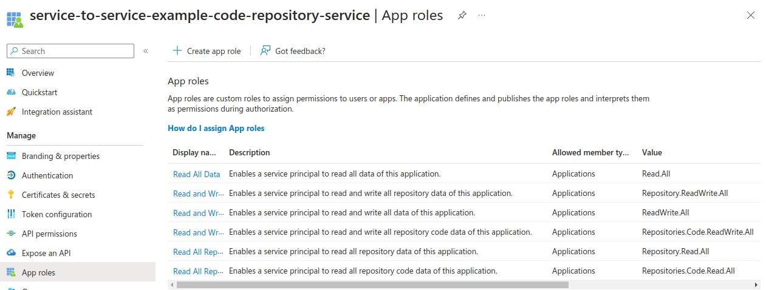Collapse the sidebar with double chevron
Screen dimensions: 766x290
[146, 51]
